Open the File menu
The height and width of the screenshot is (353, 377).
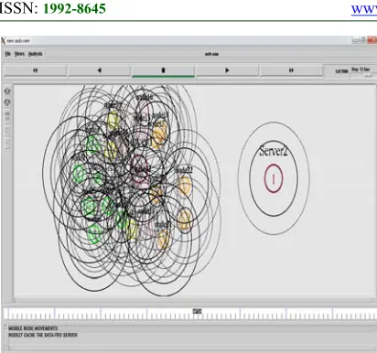pos(7,54)
